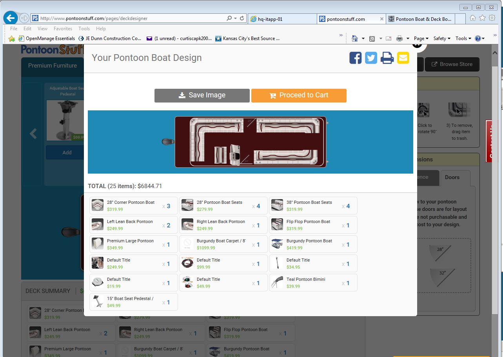Screen dimensions: 503x357
Task: Click the boat design preview image
Action: pos(250,142)
